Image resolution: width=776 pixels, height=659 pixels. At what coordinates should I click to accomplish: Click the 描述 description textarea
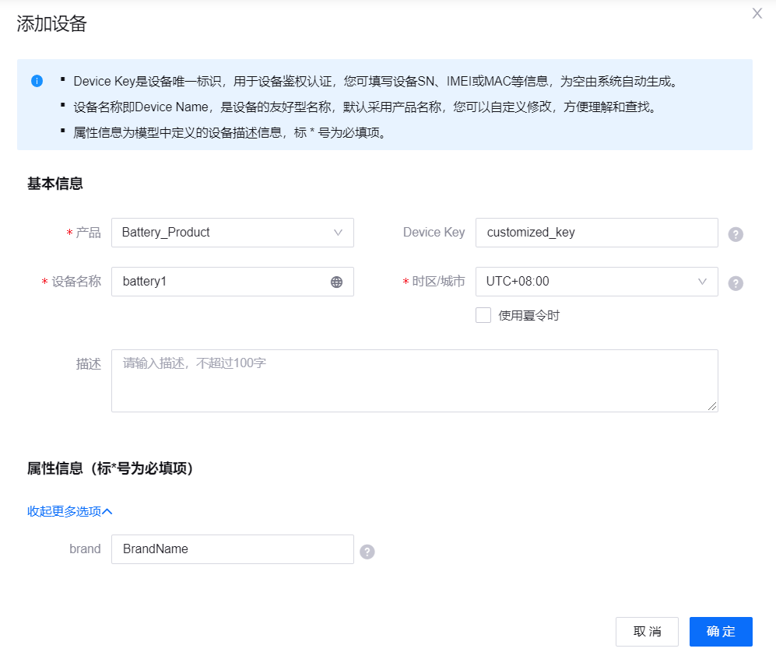point(414,380)
